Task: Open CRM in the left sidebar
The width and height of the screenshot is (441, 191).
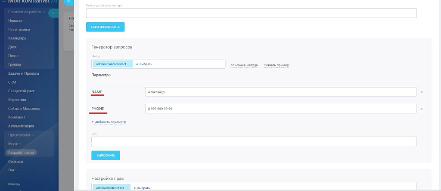Action: (12, 82)
